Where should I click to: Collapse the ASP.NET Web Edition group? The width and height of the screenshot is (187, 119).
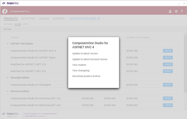[x=7, y=44]
